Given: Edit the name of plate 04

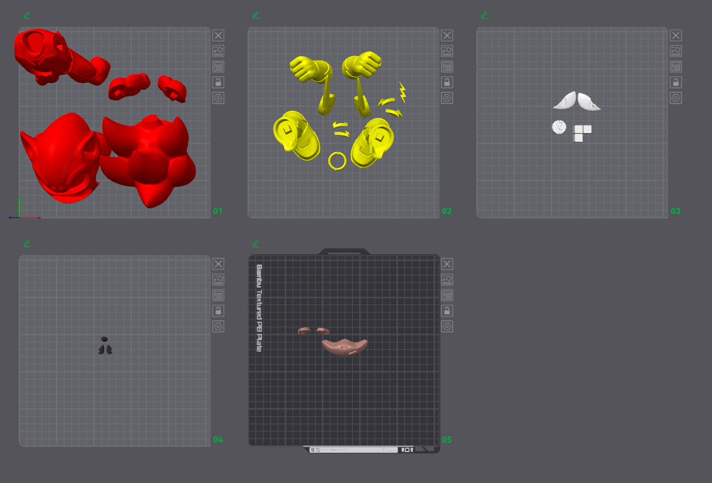Looking at the screenshot, I should (x=27, y=244).
